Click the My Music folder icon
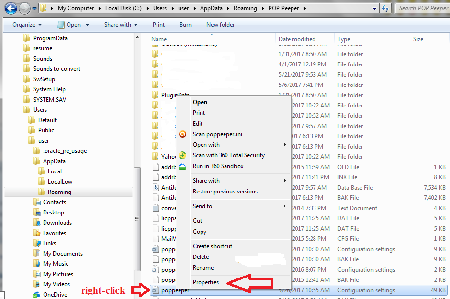This screenshot has height=299, width=450. [x=37, y=263]
